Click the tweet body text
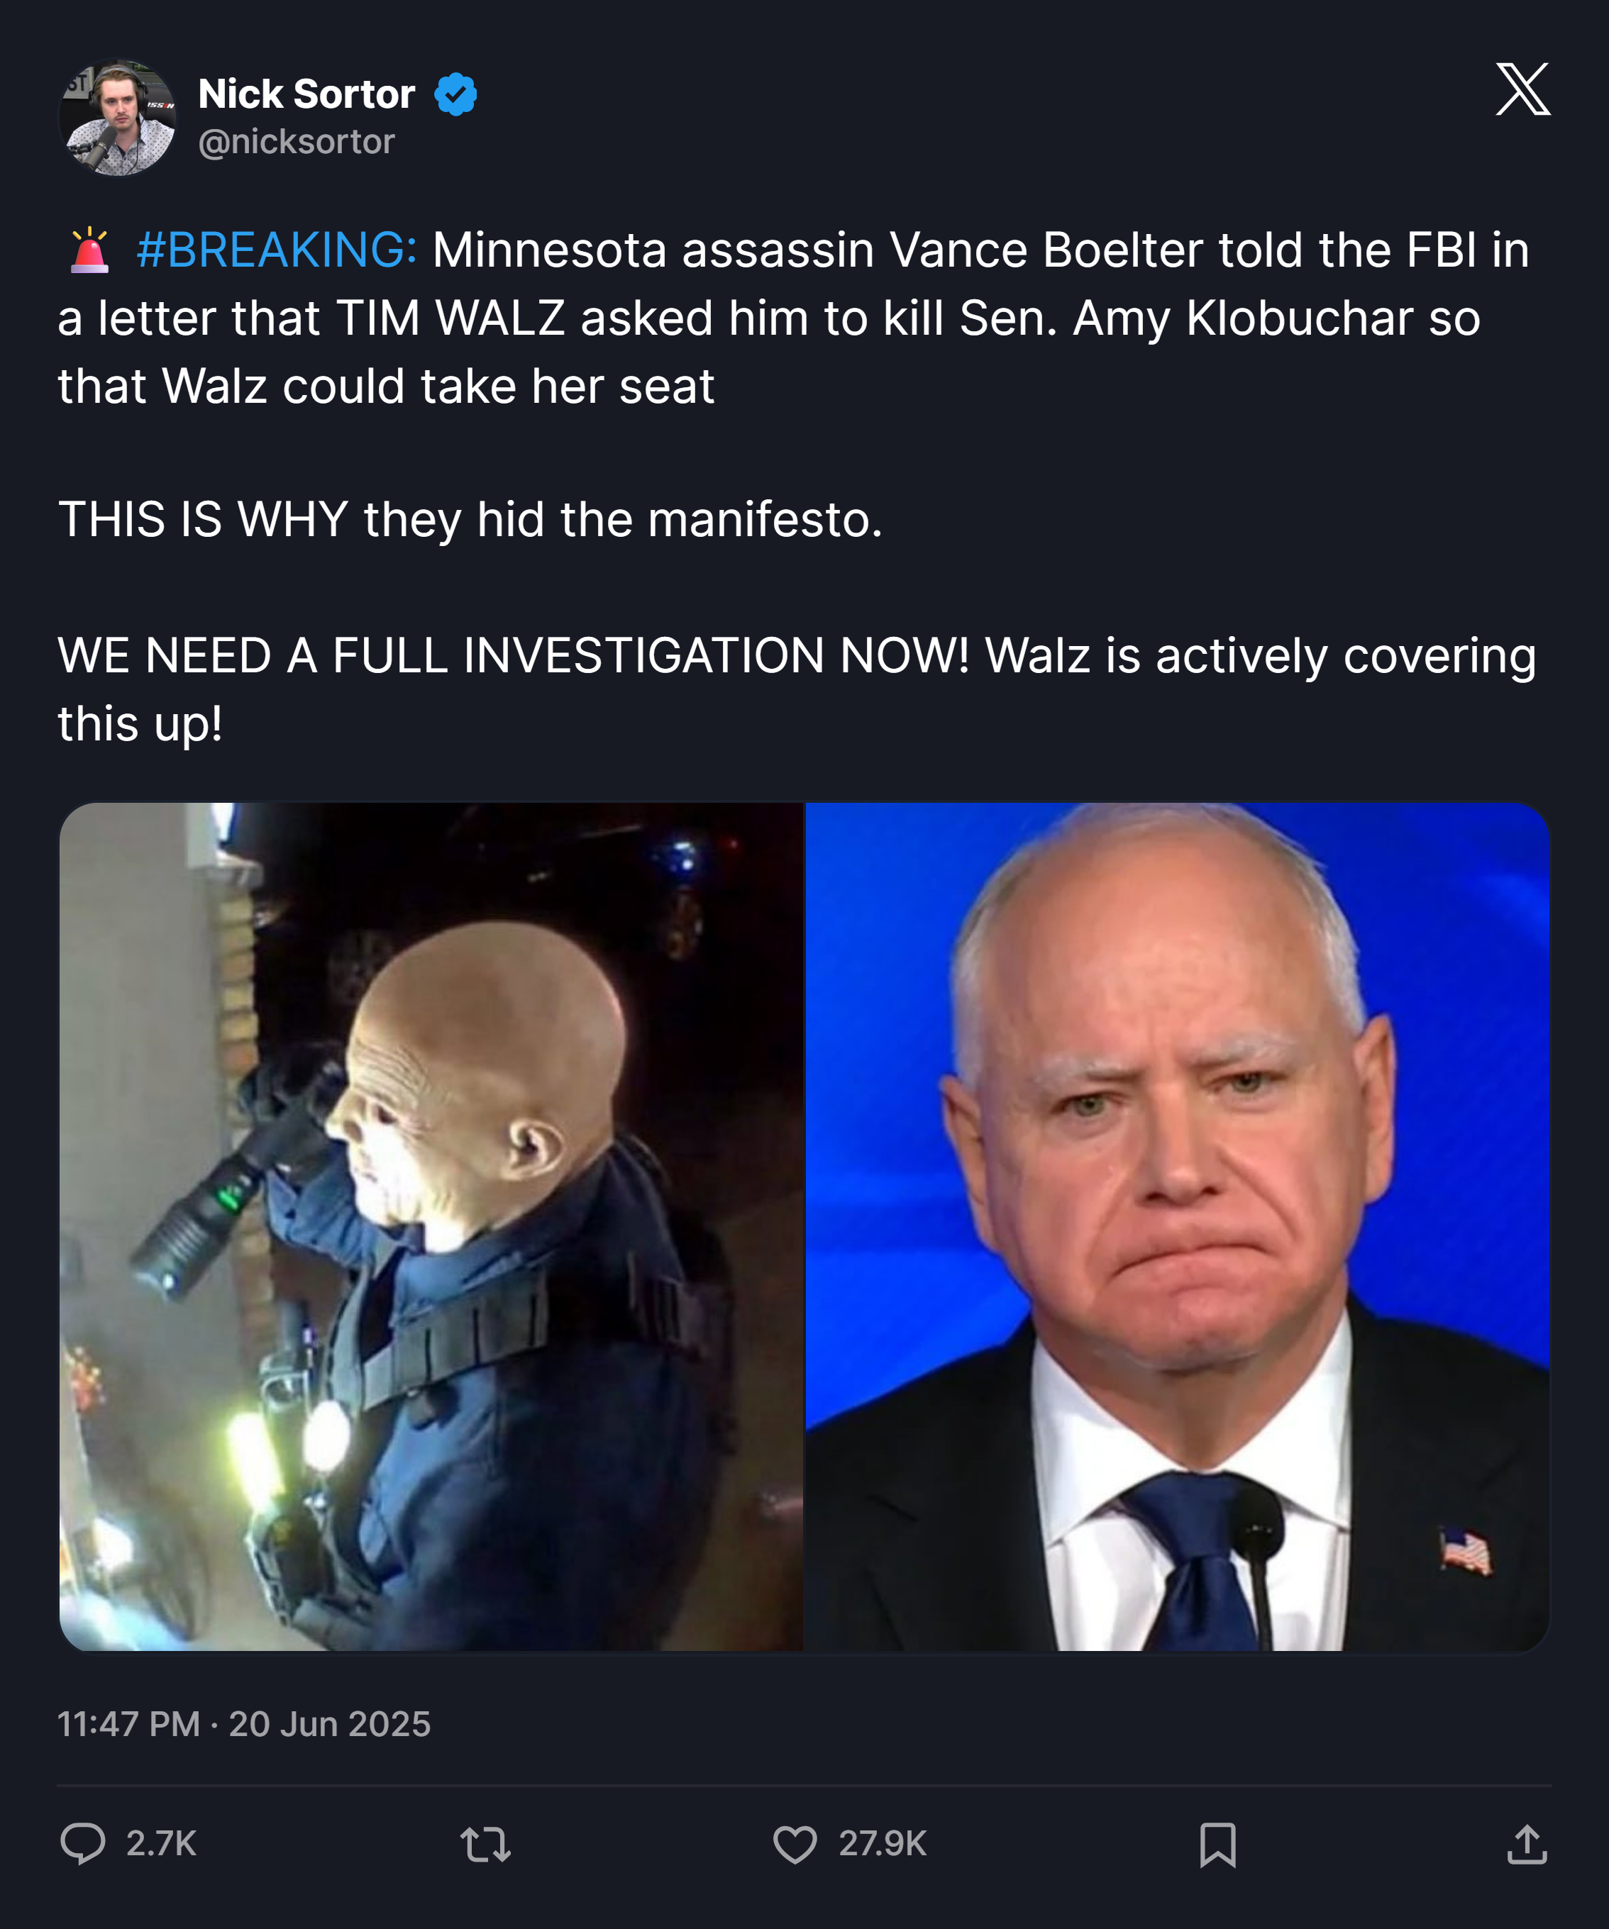Image resolution: width=1609 pixels, height=1929 pixels. click(797, 486)
